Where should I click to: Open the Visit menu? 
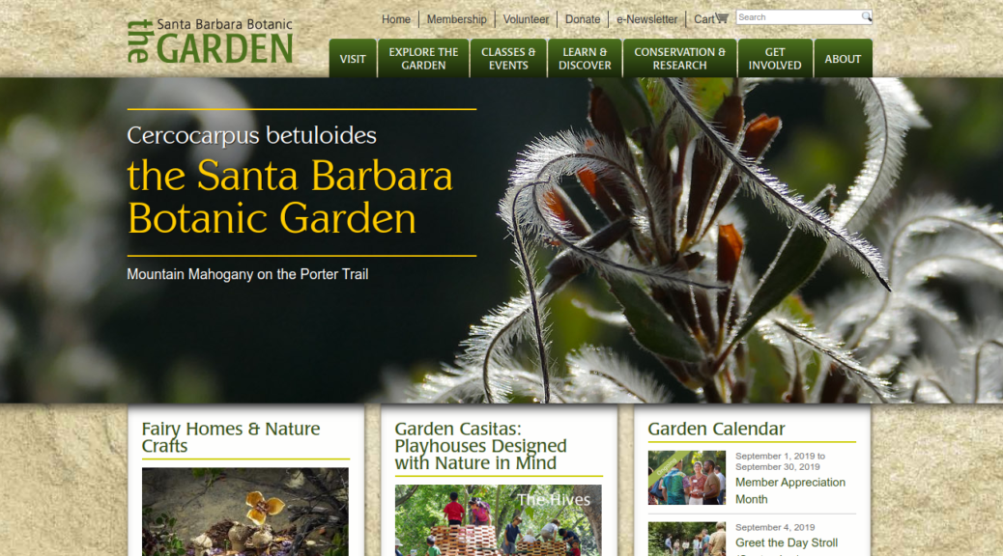click(353, 59)
